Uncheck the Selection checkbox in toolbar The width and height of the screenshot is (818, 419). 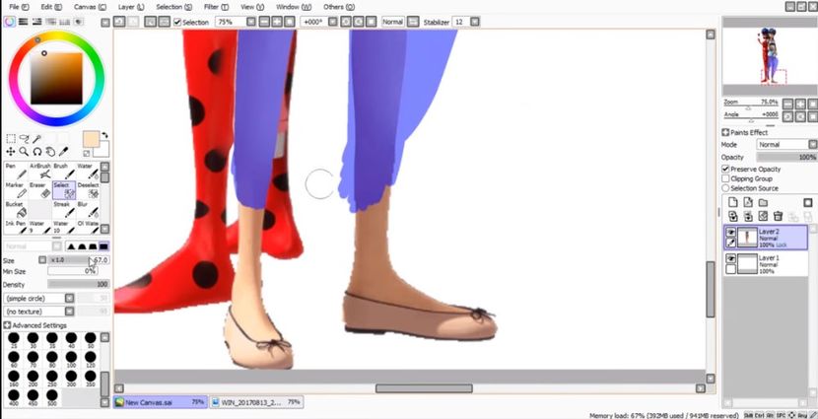click(x=177, y=21)
